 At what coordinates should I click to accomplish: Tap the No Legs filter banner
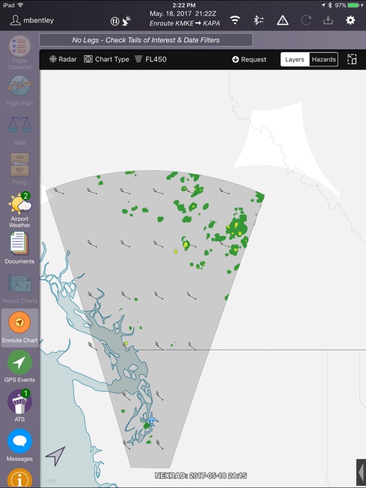point(146,40)
